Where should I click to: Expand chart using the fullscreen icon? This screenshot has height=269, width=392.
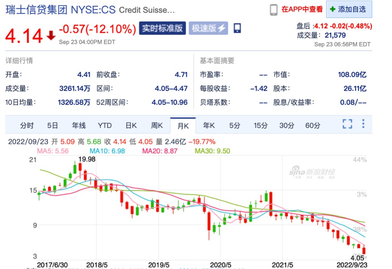347,124
